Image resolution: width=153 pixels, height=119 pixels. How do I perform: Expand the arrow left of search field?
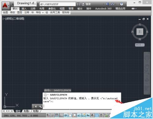38,4
